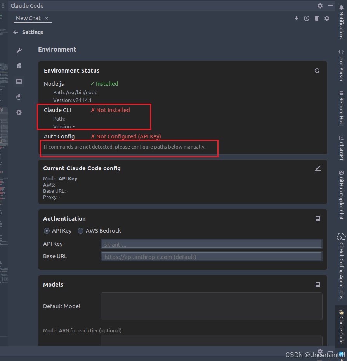Switch to the New Chat tab
This screenshot has height=361, width=347.
pos(28,18)
